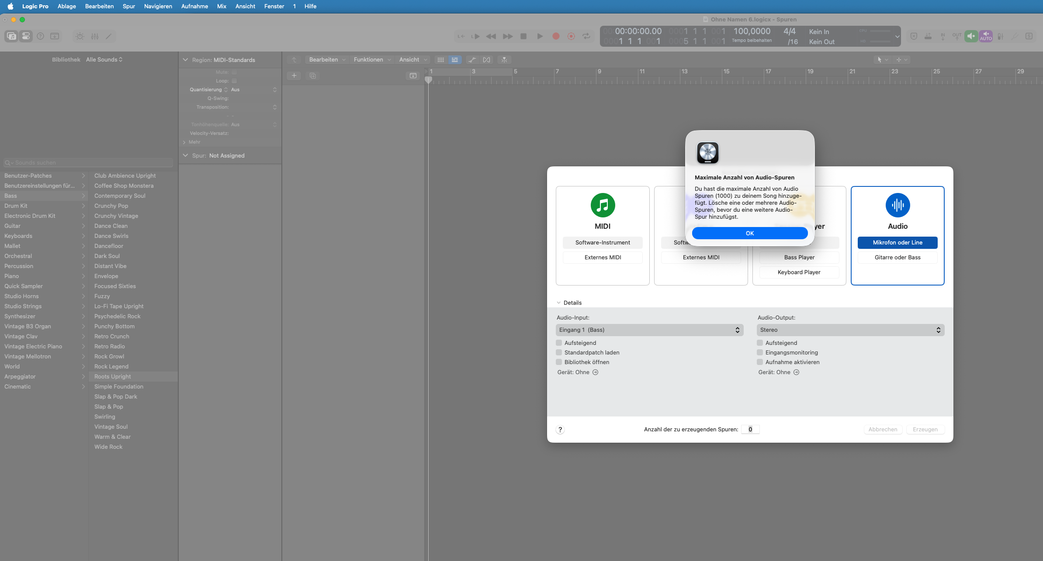Viewport: 1043px width, 561px height.
Task: Click the add track plus button
Action: pos(294,76)
